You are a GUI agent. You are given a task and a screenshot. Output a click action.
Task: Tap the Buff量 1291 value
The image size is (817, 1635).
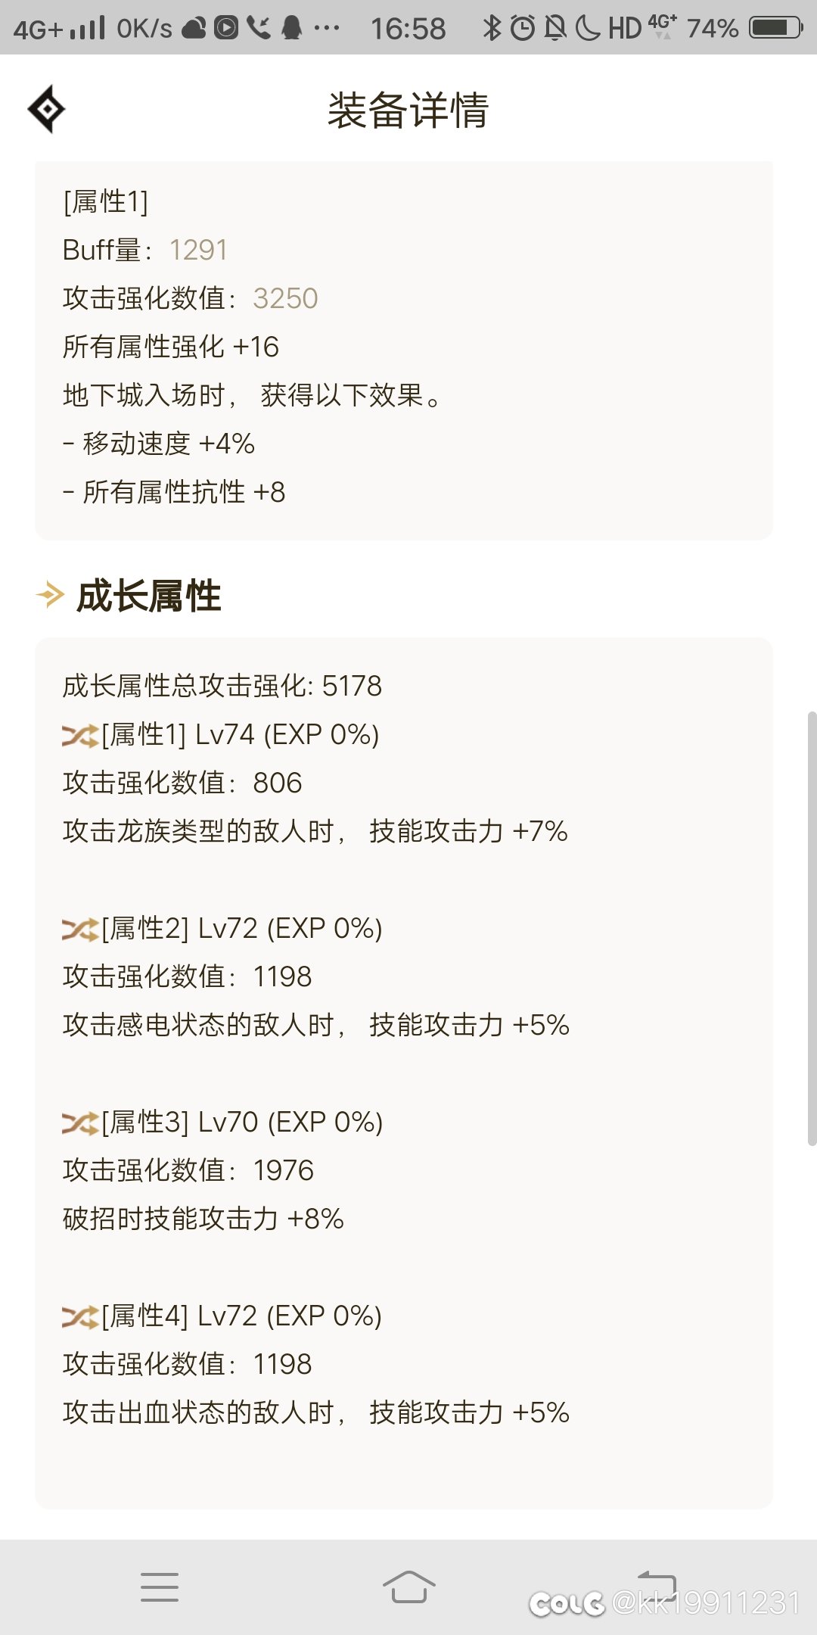198,251
